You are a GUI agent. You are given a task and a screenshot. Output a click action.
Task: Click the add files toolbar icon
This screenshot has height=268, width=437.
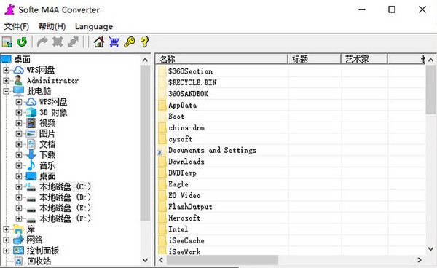click(x=7, y=42)
